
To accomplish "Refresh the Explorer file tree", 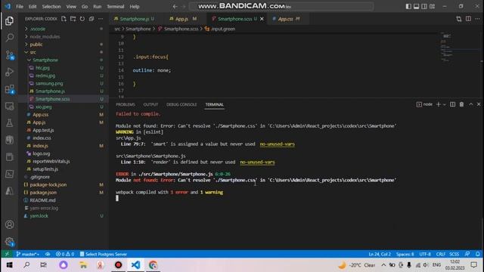I will click(82, 19).
